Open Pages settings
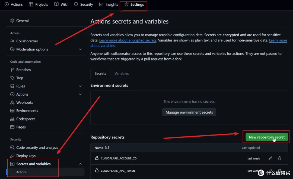This screenshot has width=293, height=179. click(21, 127)
